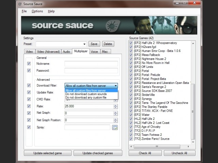Click the Net Graph value field
This screenshot has width=218, height=163.
tap(89, 113)
